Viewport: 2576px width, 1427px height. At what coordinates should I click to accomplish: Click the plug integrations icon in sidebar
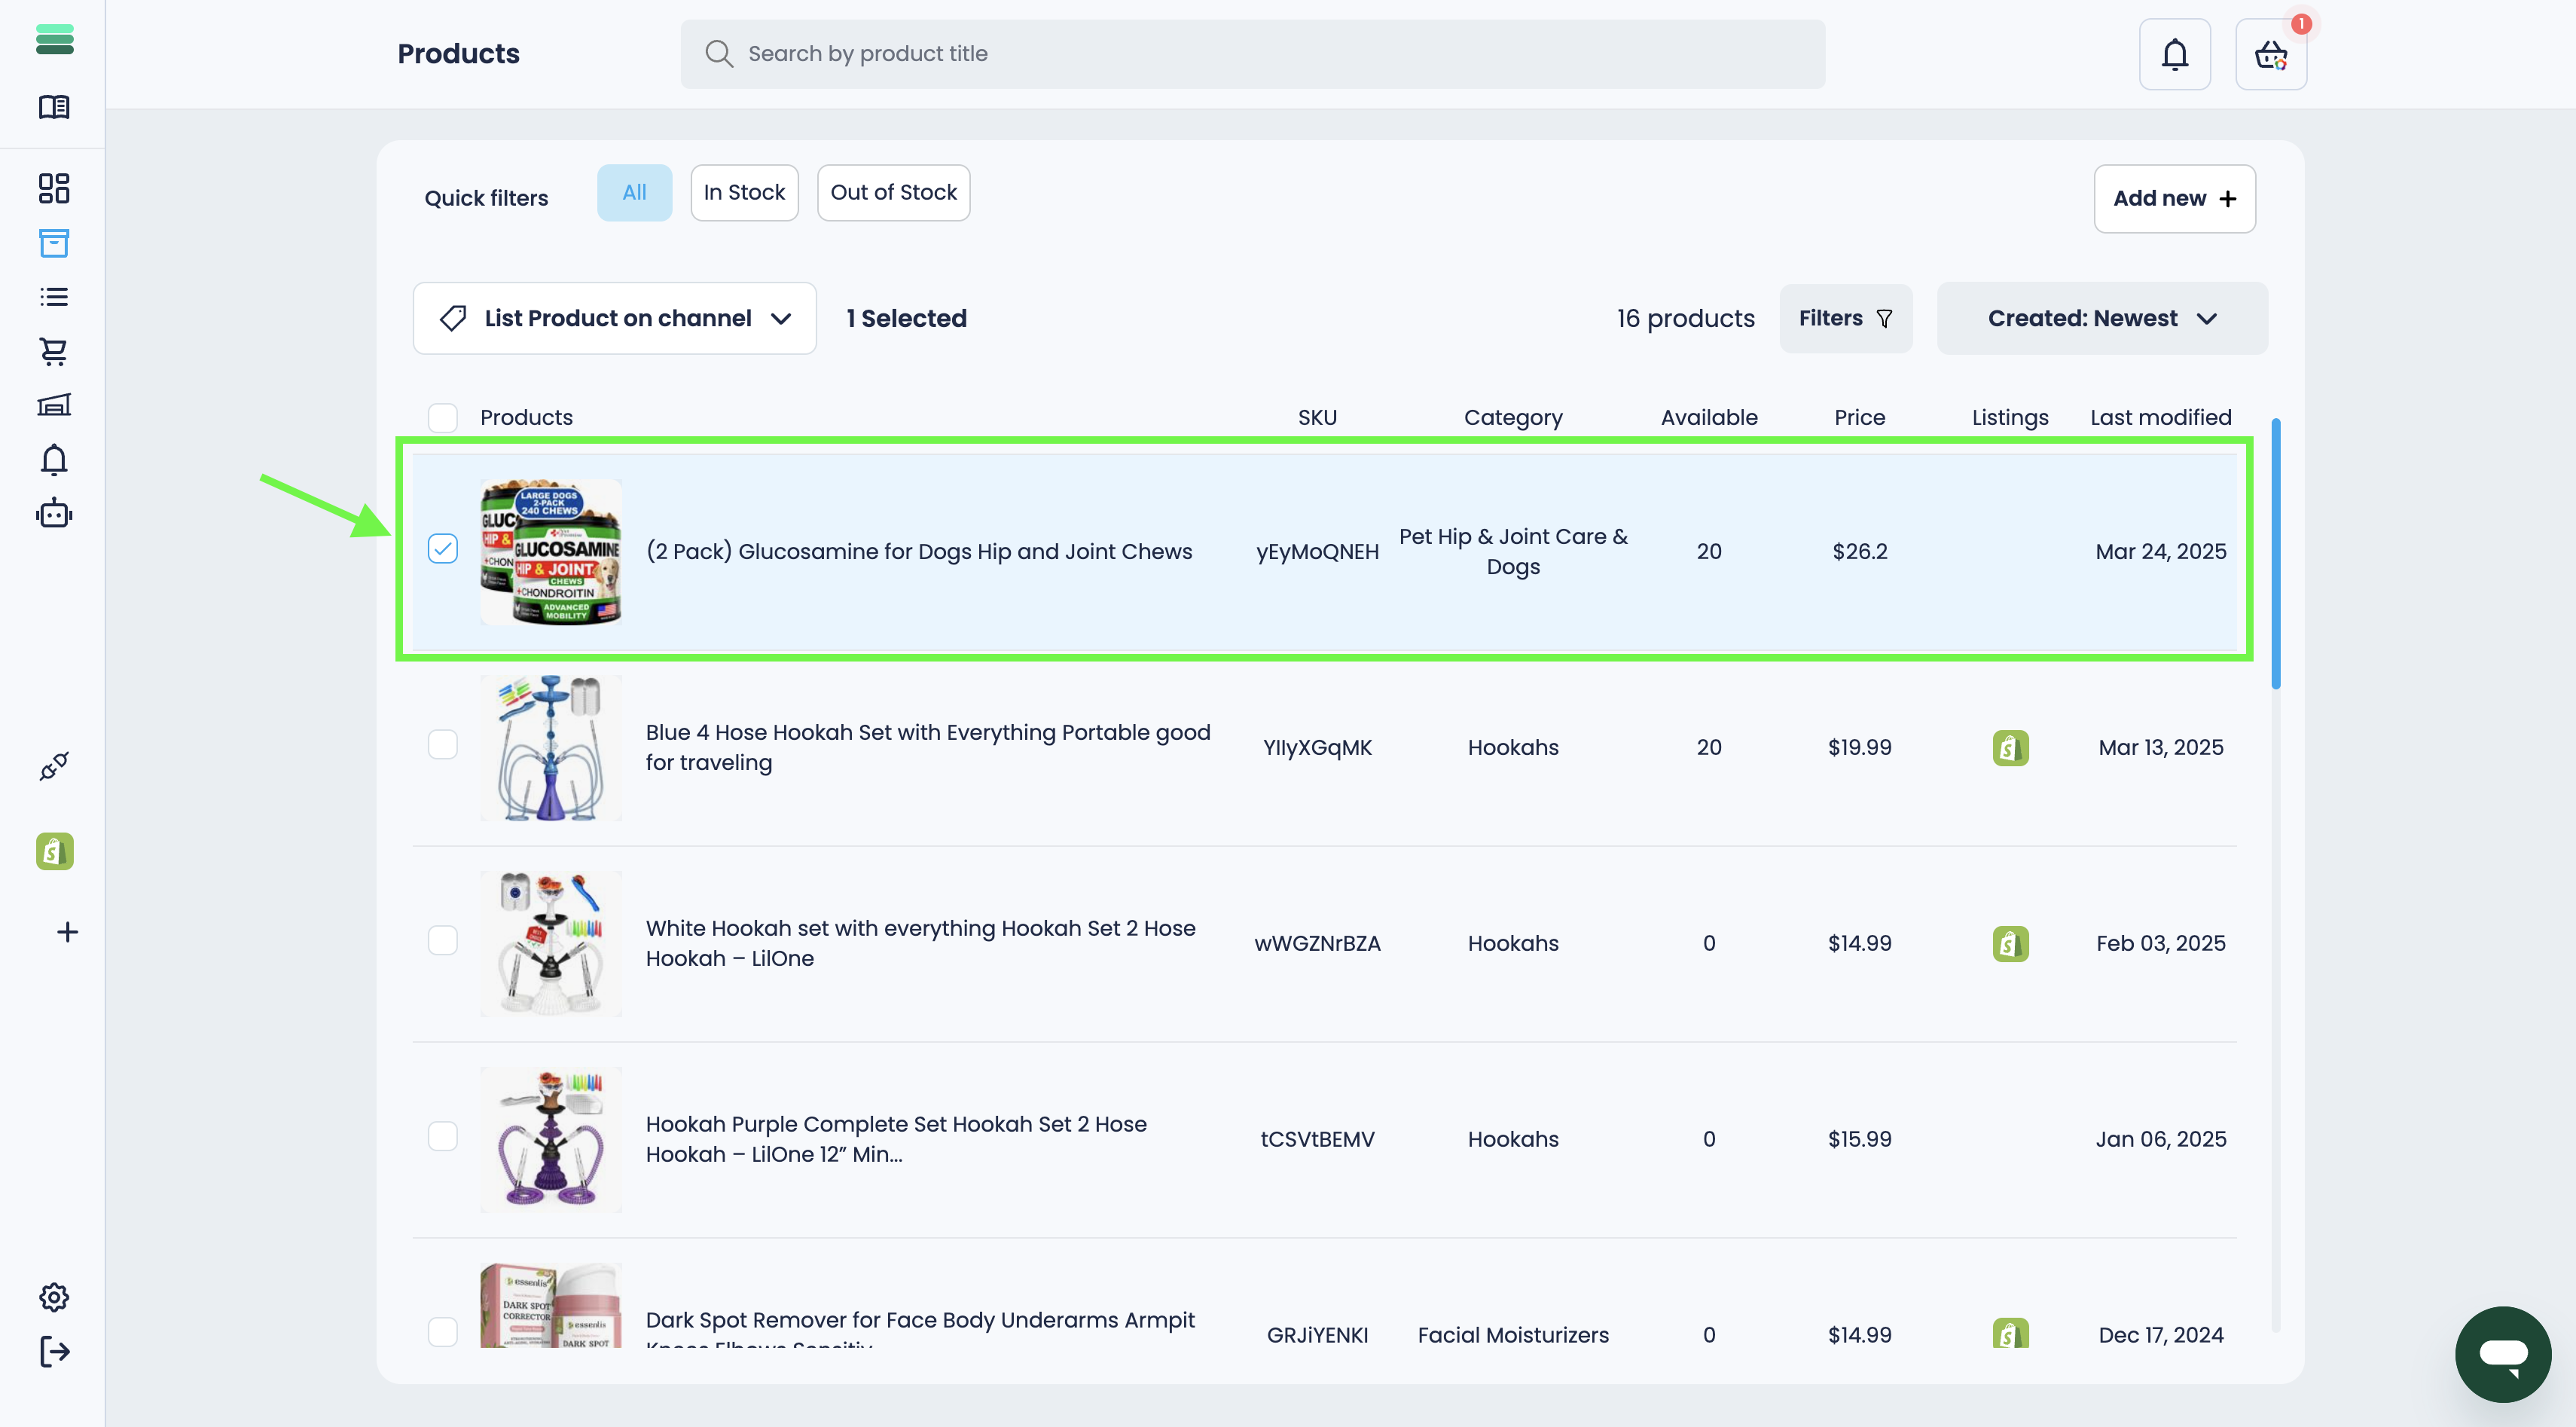[x=54, y=766]
